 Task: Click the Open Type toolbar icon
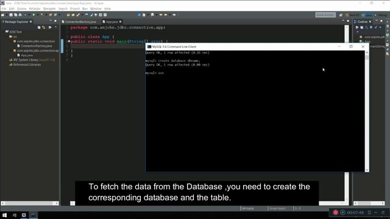pos(68,15)
